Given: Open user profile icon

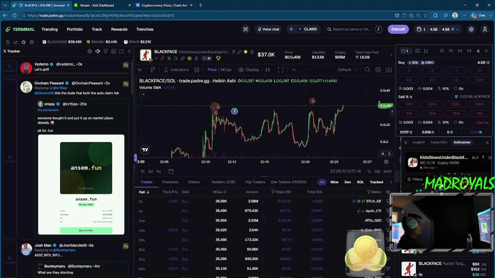Looking at the screenshot, I should pos(485,29).
